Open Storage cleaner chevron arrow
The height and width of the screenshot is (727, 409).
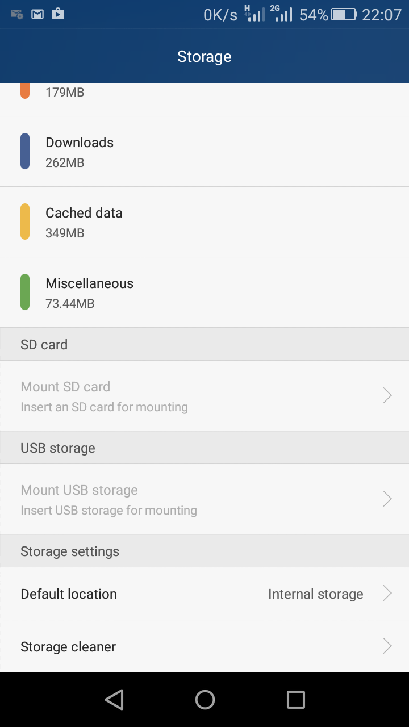(387, 646)
